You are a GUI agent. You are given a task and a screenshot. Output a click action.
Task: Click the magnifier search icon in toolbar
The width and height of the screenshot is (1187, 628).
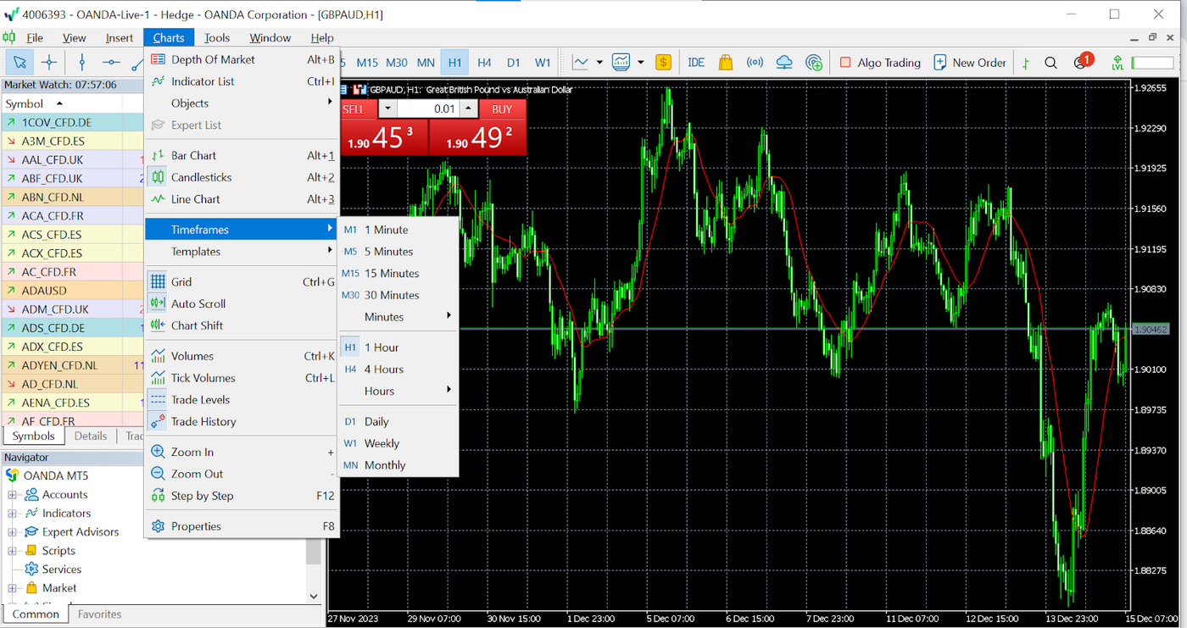tap(1050, 63)
